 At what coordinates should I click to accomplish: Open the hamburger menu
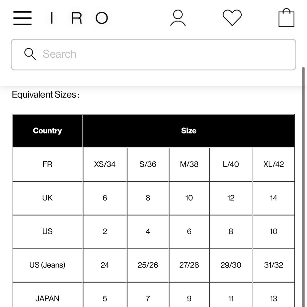point(22,18)
